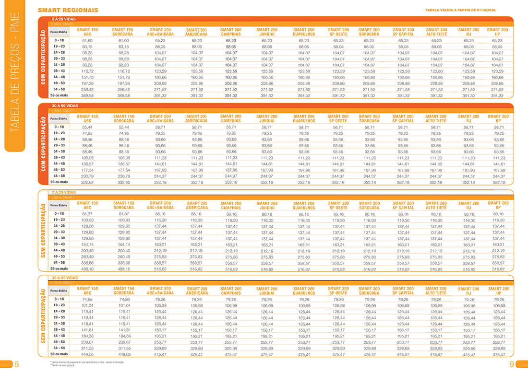
Task: Click the '2 A 29 VIDAS' header of the first COM COPARTICIPAÇÃO table
Action: (64, 19)
